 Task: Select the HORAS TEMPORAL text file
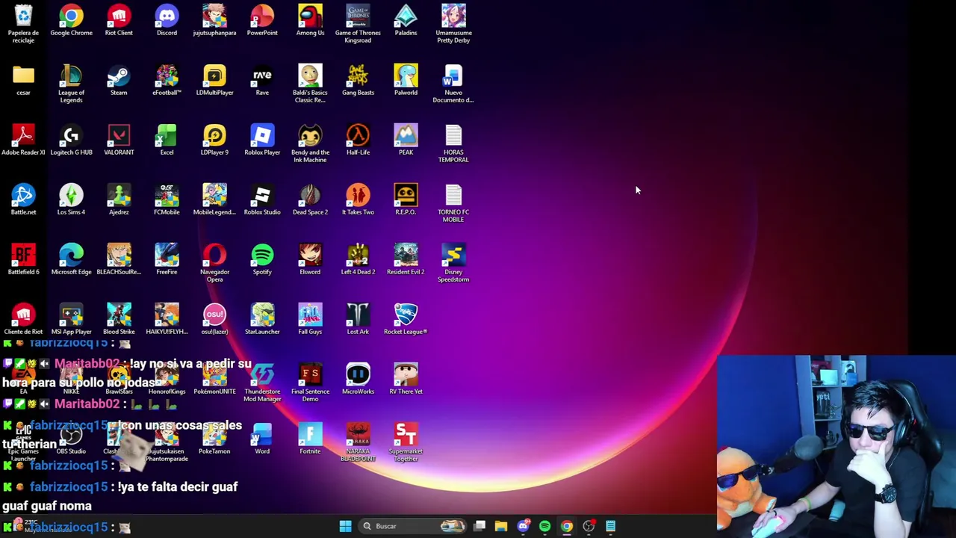453,143
